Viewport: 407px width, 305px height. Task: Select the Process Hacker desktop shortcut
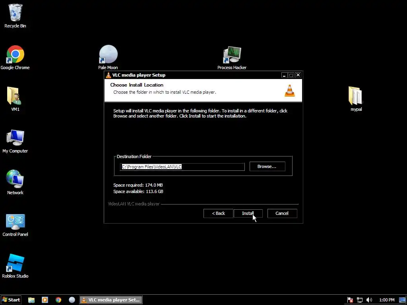click(x=232, y=58)
